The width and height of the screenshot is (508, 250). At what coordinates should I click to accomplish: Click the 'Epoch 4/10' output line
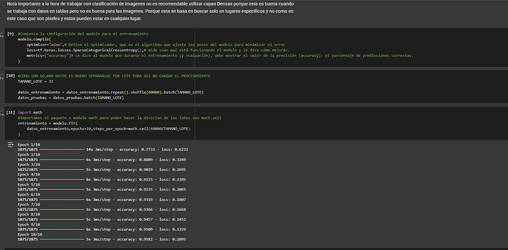pyautogui.click(x=29, y=174)
